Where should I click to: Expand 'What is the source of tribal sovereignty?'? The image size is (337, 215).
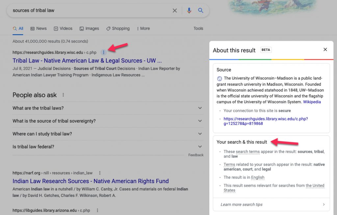(x=108, y=121)
